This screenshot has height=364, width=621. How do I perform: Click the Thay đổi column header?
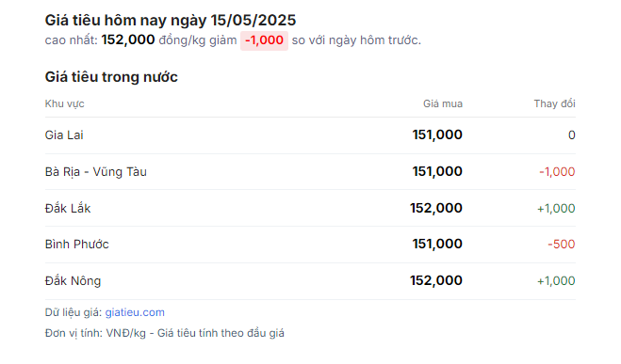554,104
